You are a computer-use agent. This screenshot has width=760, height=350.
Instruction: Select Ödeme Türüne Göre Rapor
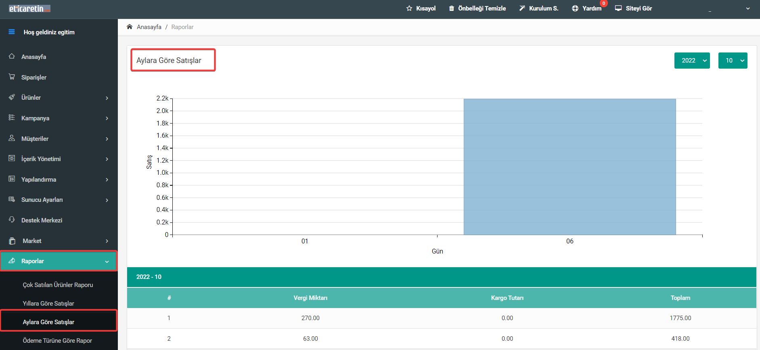(x=57, y=340)
